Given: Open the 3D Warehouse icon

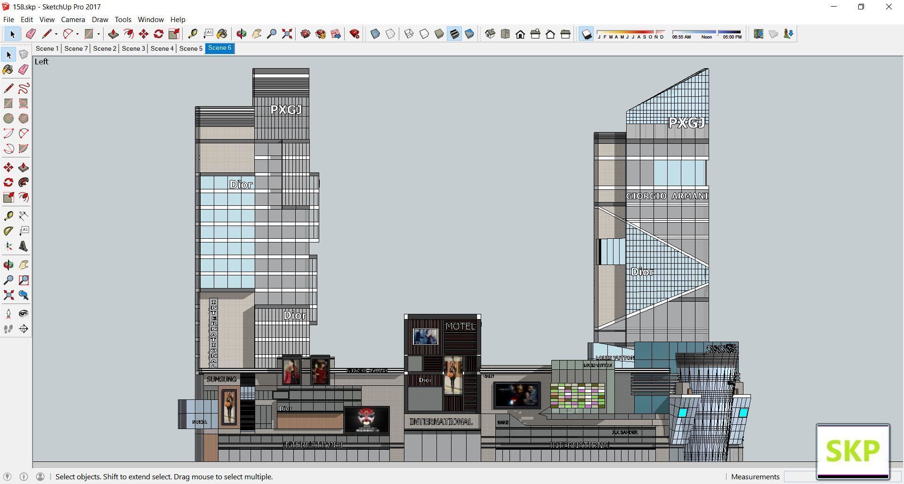Looking at the screenshot, I should (306, 34).
